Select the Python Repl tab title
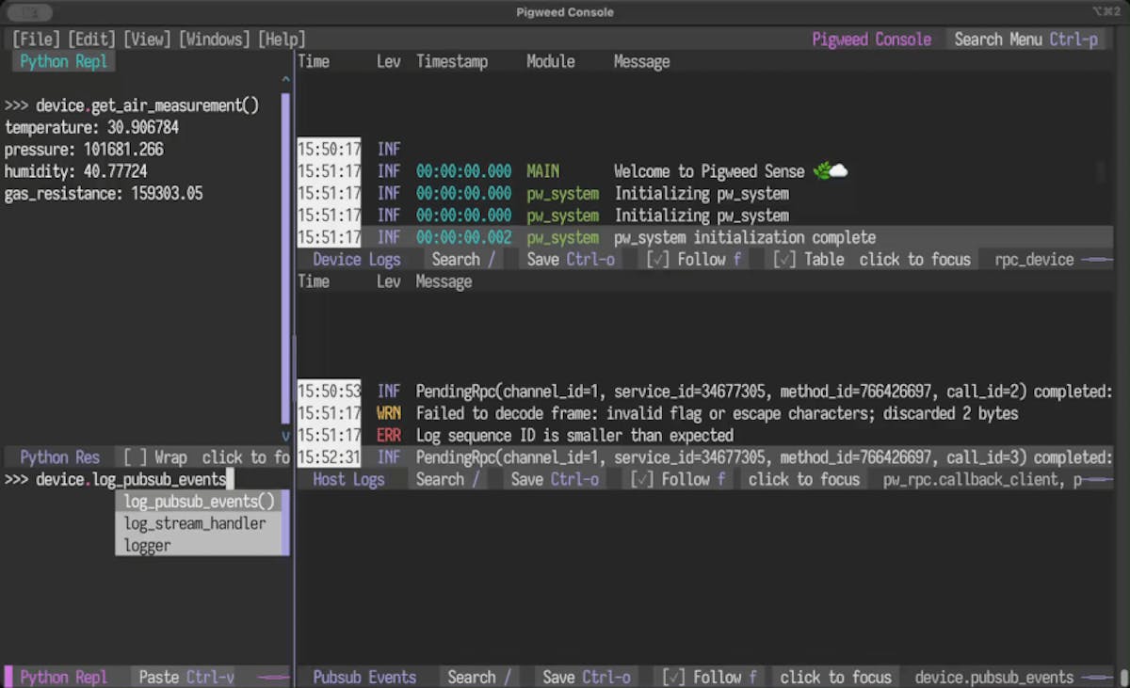Viewport: 1130px width, 688px height. coord(64,61)
